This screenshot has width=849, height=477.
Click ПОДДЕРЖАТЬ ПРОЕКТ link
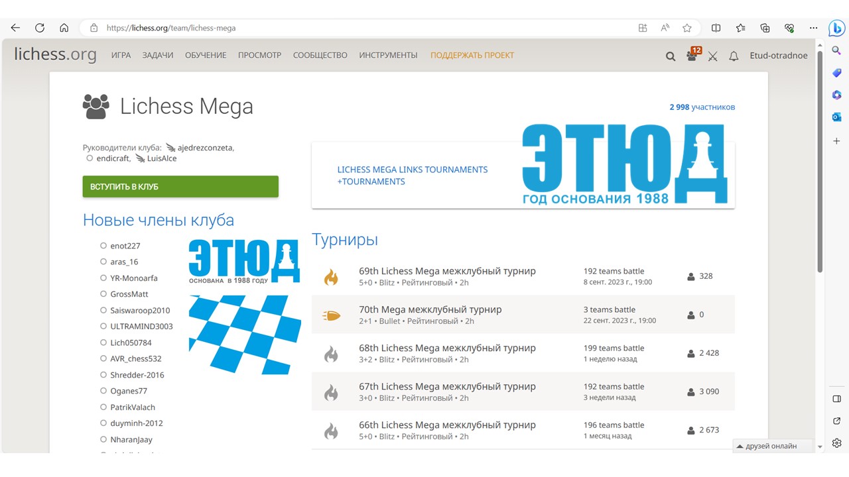pyautogui.click(x=472, y=56)
